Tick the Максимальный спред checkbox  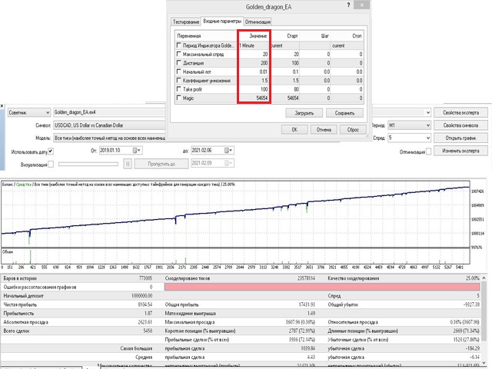(x=179, y=55)
